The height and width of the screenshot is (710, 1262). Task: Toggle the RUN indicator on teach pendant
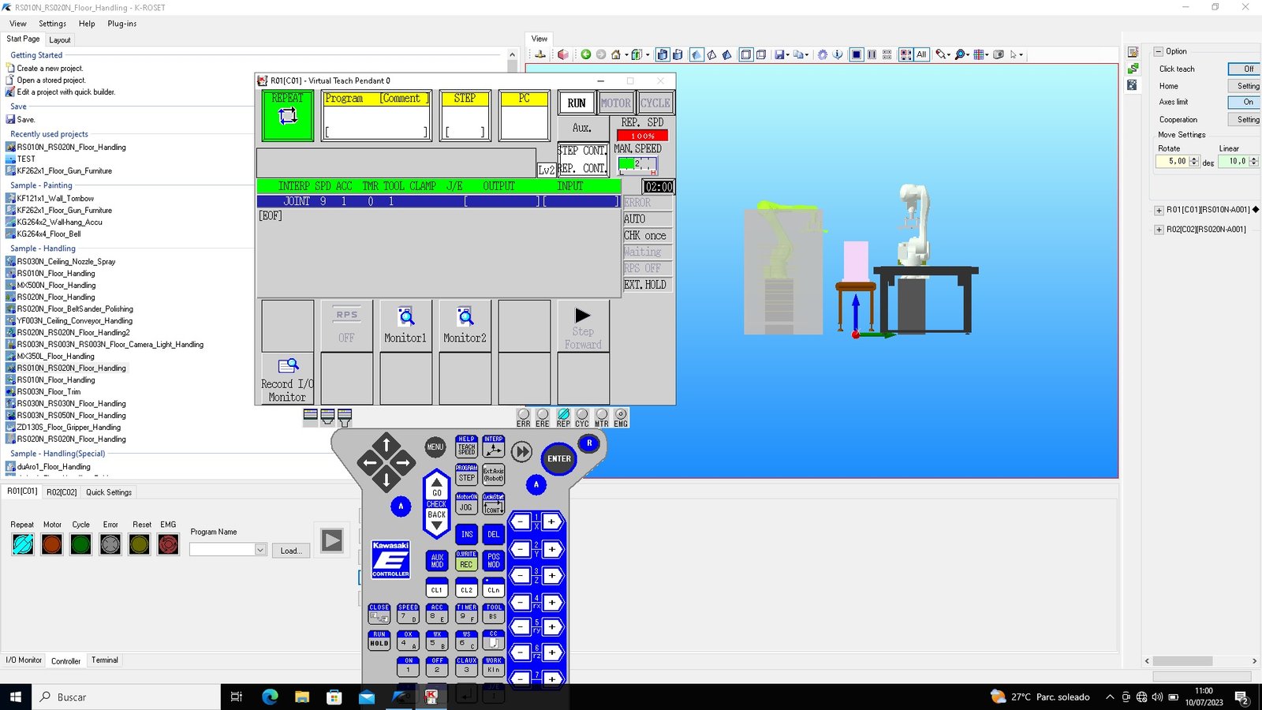577,103
